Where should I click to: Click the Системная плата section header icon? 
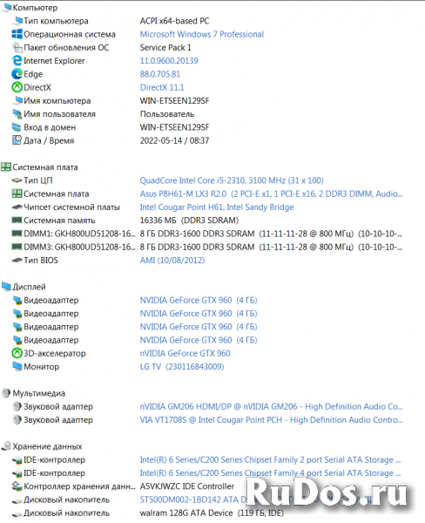point(6,166)
